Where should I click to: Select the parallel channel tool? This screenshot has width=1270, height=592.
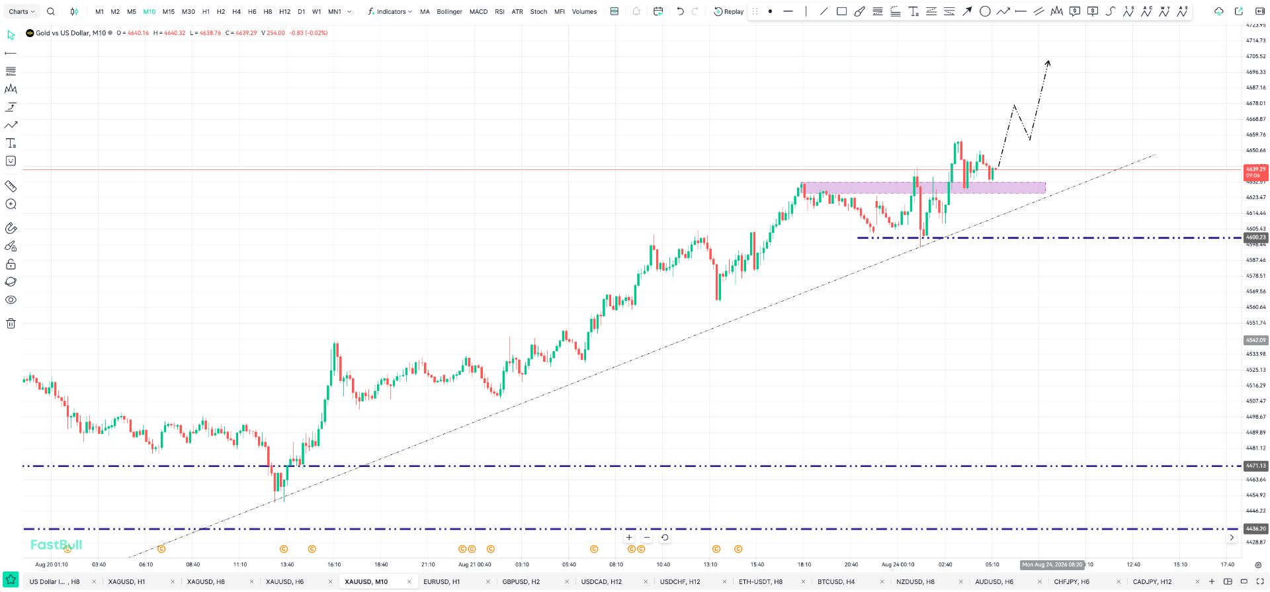(x=1038, y=11)
